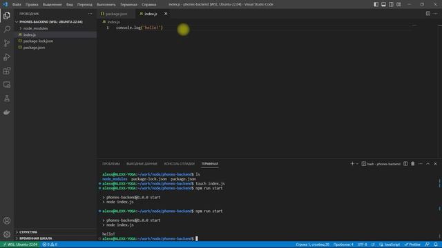442x248 pixels.
Task: Open editor more actions ellipsis
Action: coord(436,14)
